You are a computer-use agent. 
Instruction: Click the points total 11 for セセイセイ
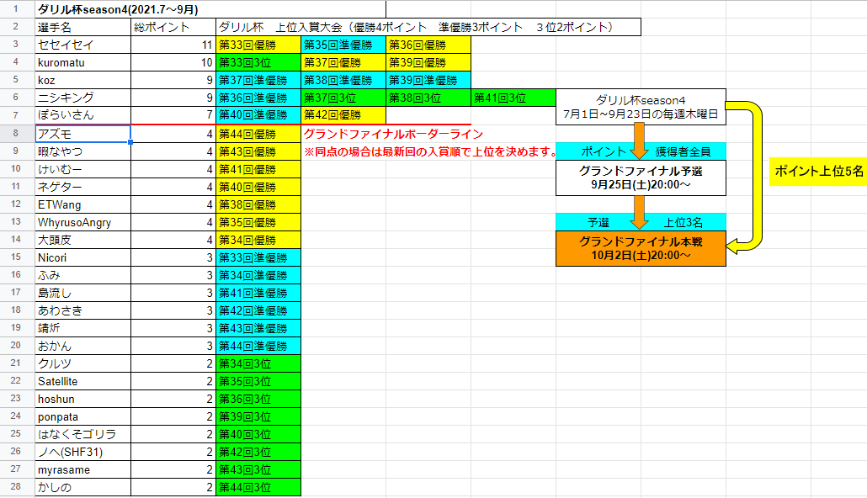[173, 45]
